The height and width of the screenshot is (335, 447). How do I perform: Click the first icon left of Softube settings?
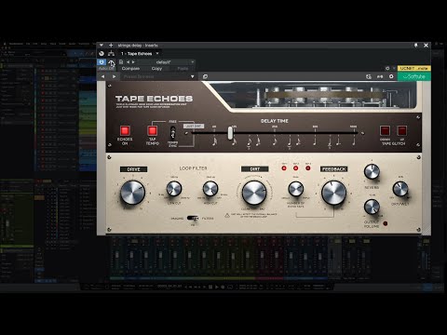point(369,76)
